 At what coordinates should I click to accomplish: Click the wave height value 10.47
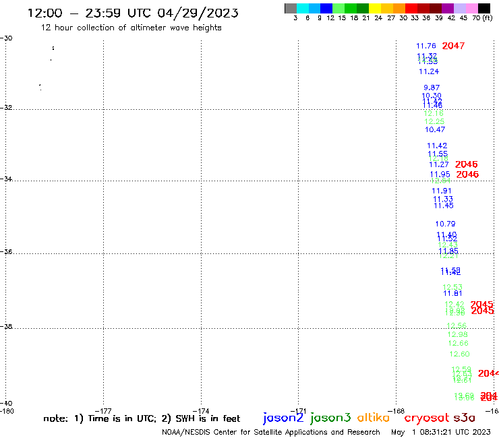(x=435, y=129)
